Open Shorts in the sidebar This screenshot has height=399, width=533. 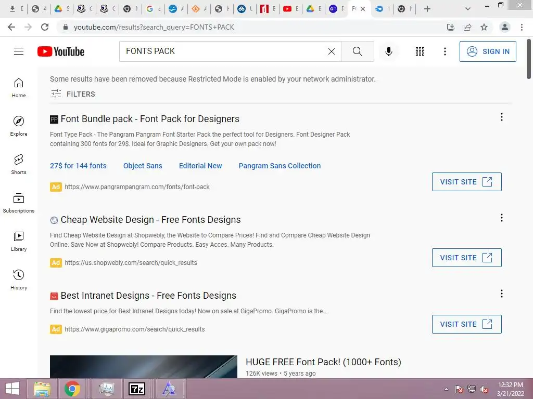coord(19,165)
